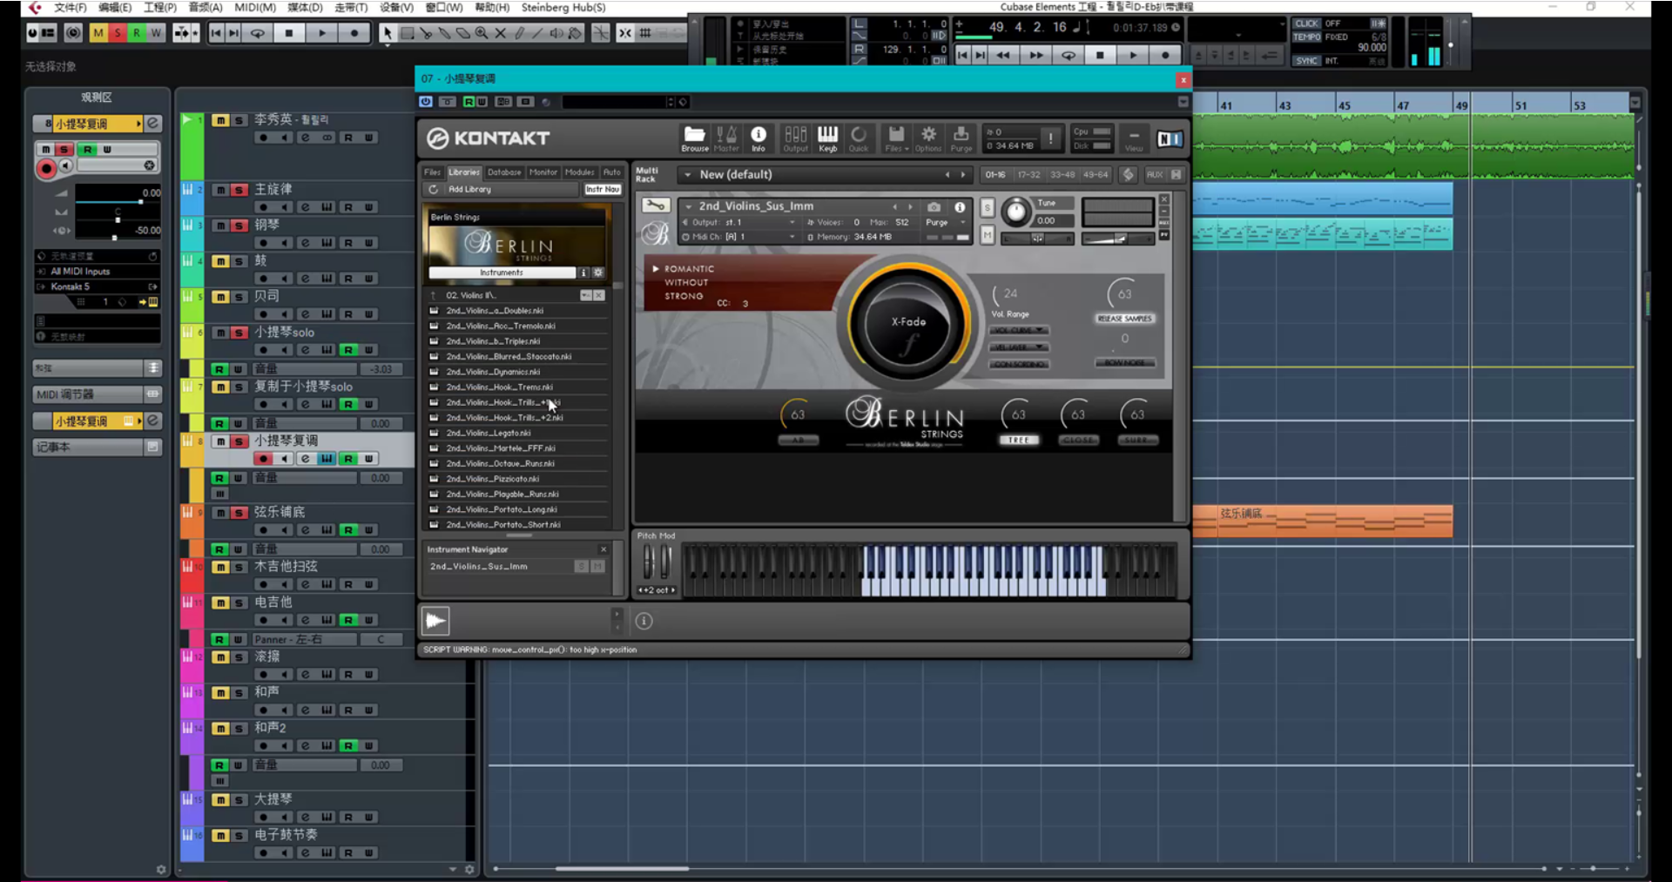This screenshot has height=882, width=1672.
Task: Click the camera snapshot icon in instrument header
Action: (x=934, y=207)
